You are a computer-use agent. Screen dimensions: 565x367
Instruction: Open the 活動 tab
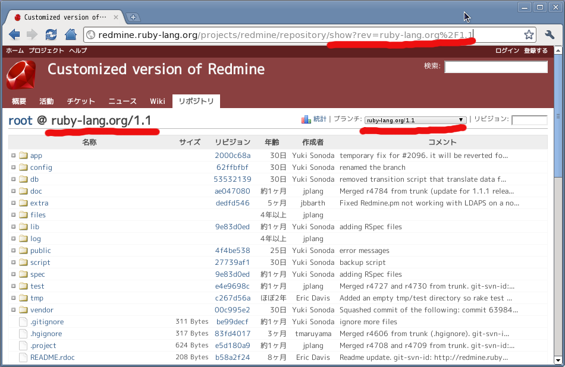[46, 101]
